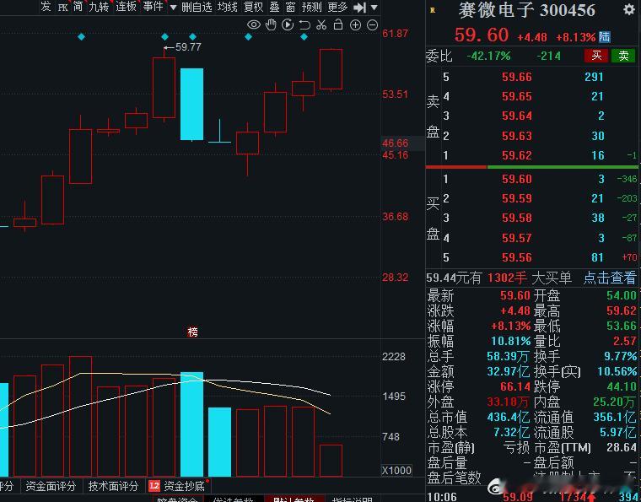Open dropdown arrow after the collapse icon
641x502 pixels.
pos(374,8)
